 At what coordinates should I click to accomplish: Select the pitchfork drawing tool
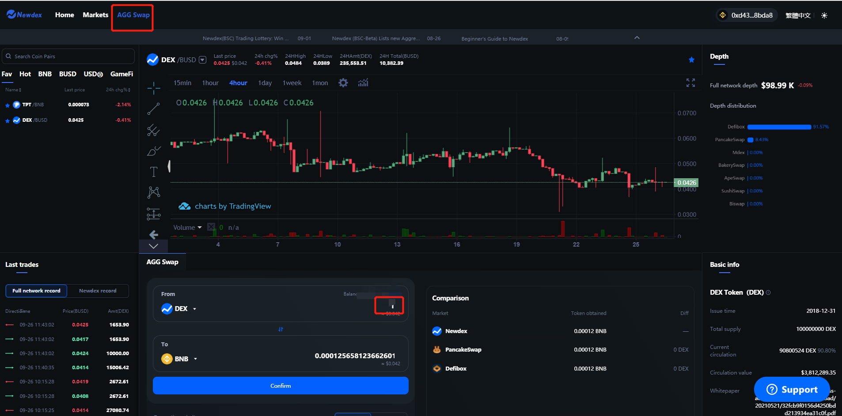click(x=154, y=130)
